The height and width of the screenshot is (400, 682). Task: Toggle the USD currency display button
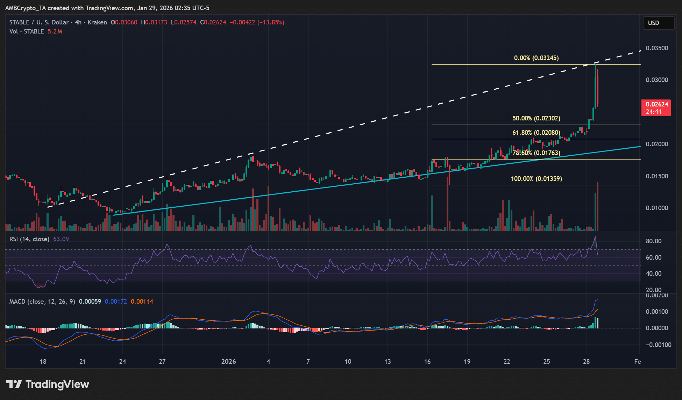(x=658, y=23)
